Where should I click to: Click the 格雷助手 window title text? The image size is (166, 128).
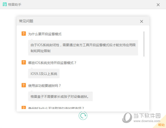click(15, 4)
